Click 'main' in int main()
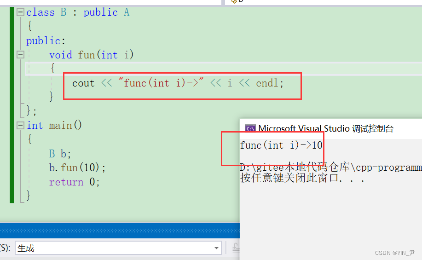The height and width of the screenshot is (260, 422). pyautogui.click(x=61, y=126)
